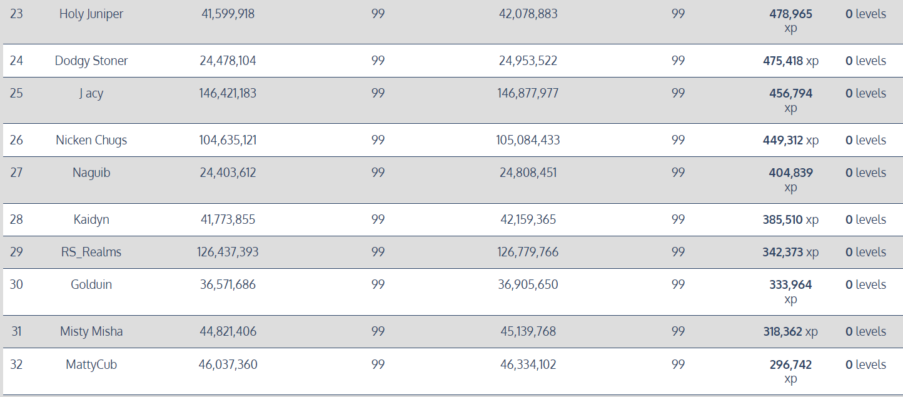903x397 pixels.
Task: Select the RS_Realms player name
Action: point(91,252)
